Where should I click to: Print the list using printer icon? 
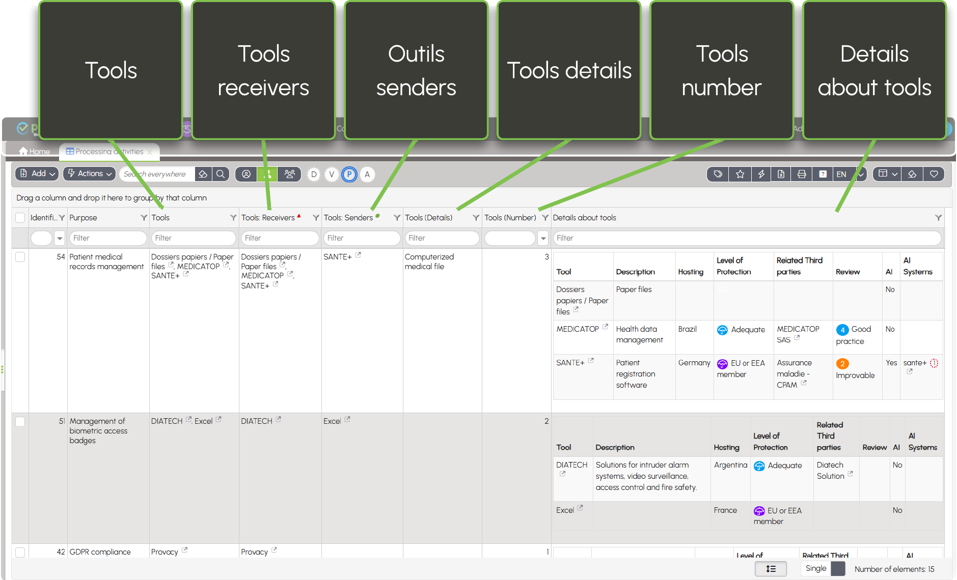point(802,174)
